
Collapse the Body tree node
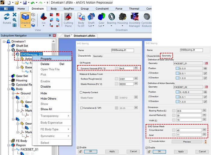point(9,89)
